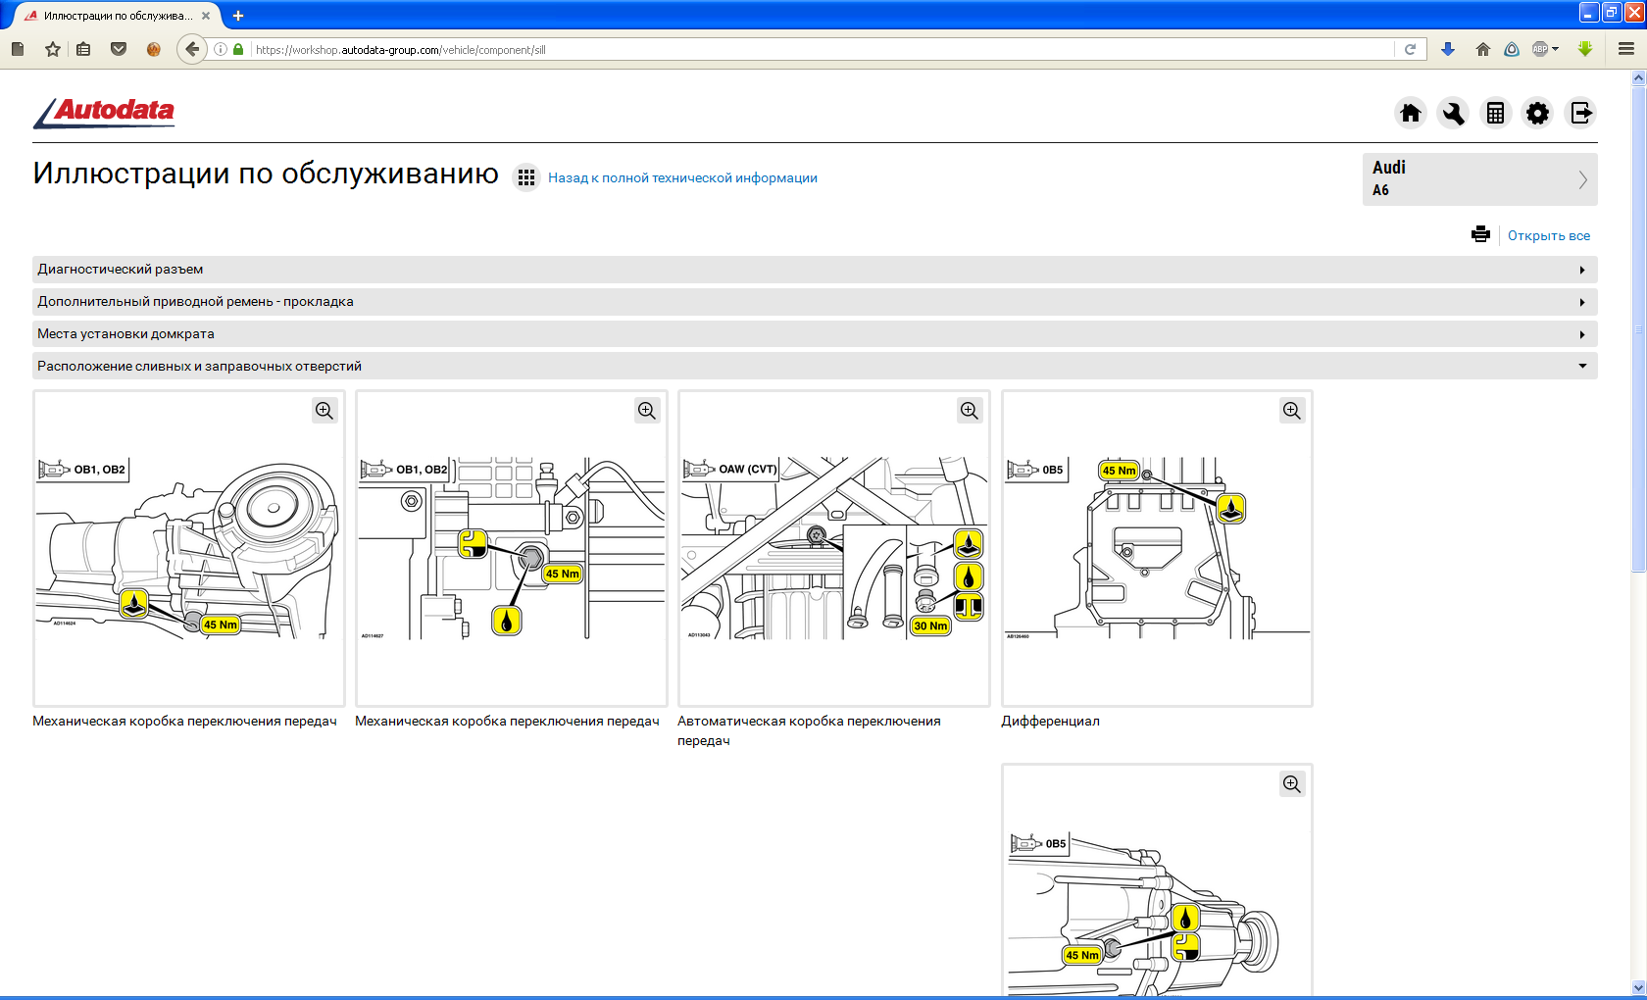
Task: Click scrollbar down arrow
Action: point(1638,987)
